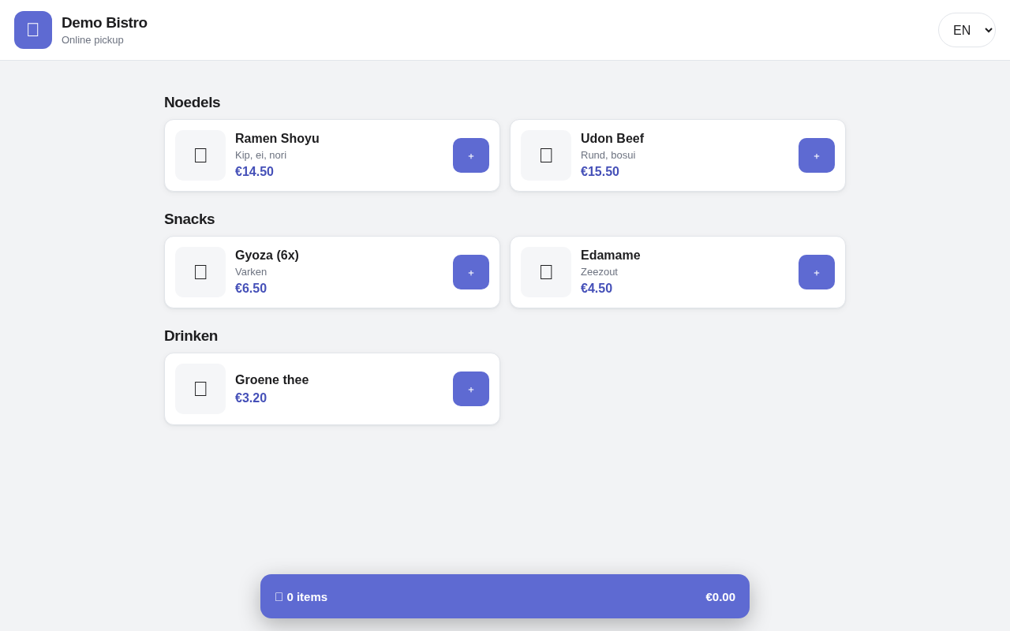Click the Demo Bistro title text
The width and height of the screenshot is (1010, 631).
point(104,23)
